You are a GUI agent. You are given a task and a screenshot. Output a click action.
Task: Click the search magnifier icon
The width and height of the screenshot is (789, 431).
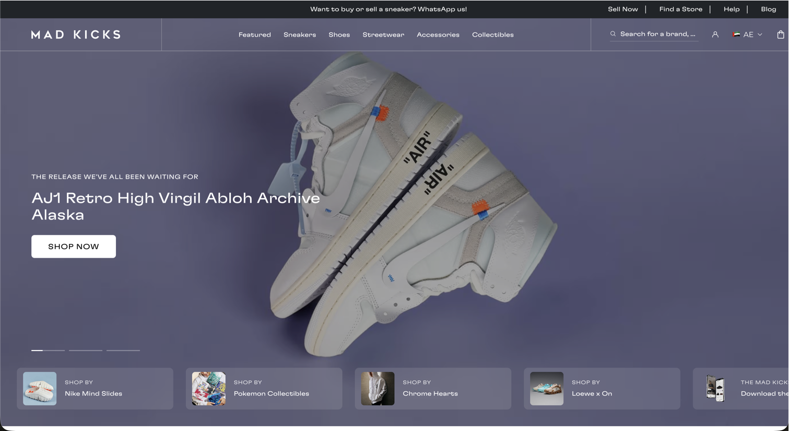pos(613,34)
